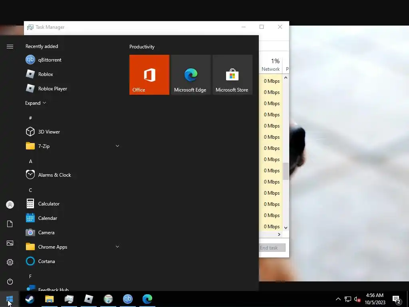Click the F letter group header

(30, 277)
